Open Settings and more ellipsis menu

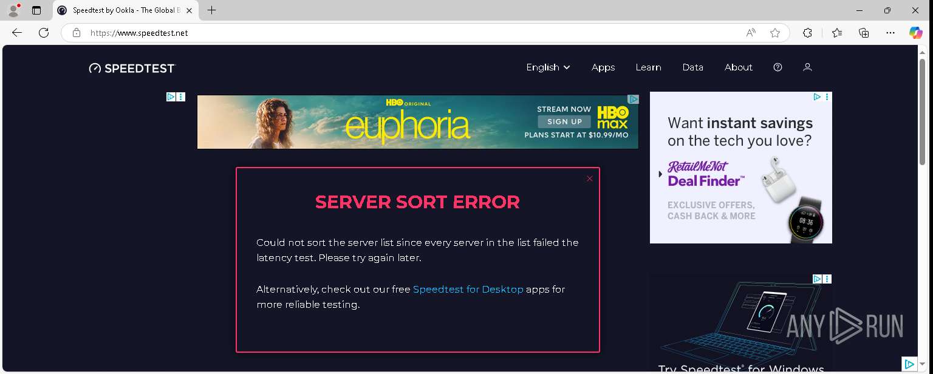pos(890,33)
